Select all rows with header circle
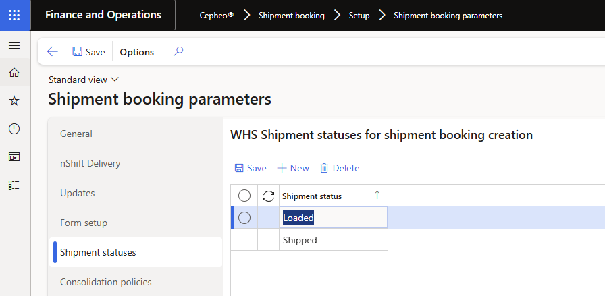 coord(244,196)
